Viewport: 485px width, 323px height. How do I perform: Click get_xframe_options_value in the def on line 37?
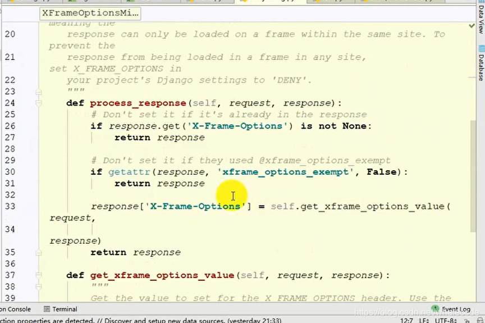click(x=162, y=275)
